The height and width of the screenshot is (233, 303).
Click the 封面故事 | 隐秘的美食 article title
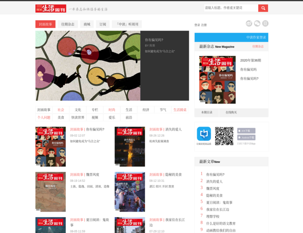coord(165,174)
